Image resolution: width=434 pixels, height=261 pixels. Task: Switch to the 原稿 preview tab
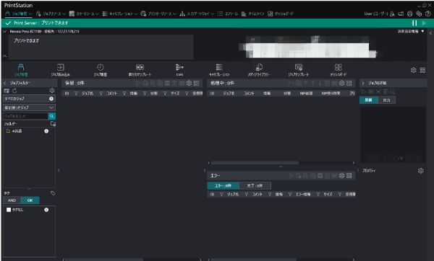[368, 100]
